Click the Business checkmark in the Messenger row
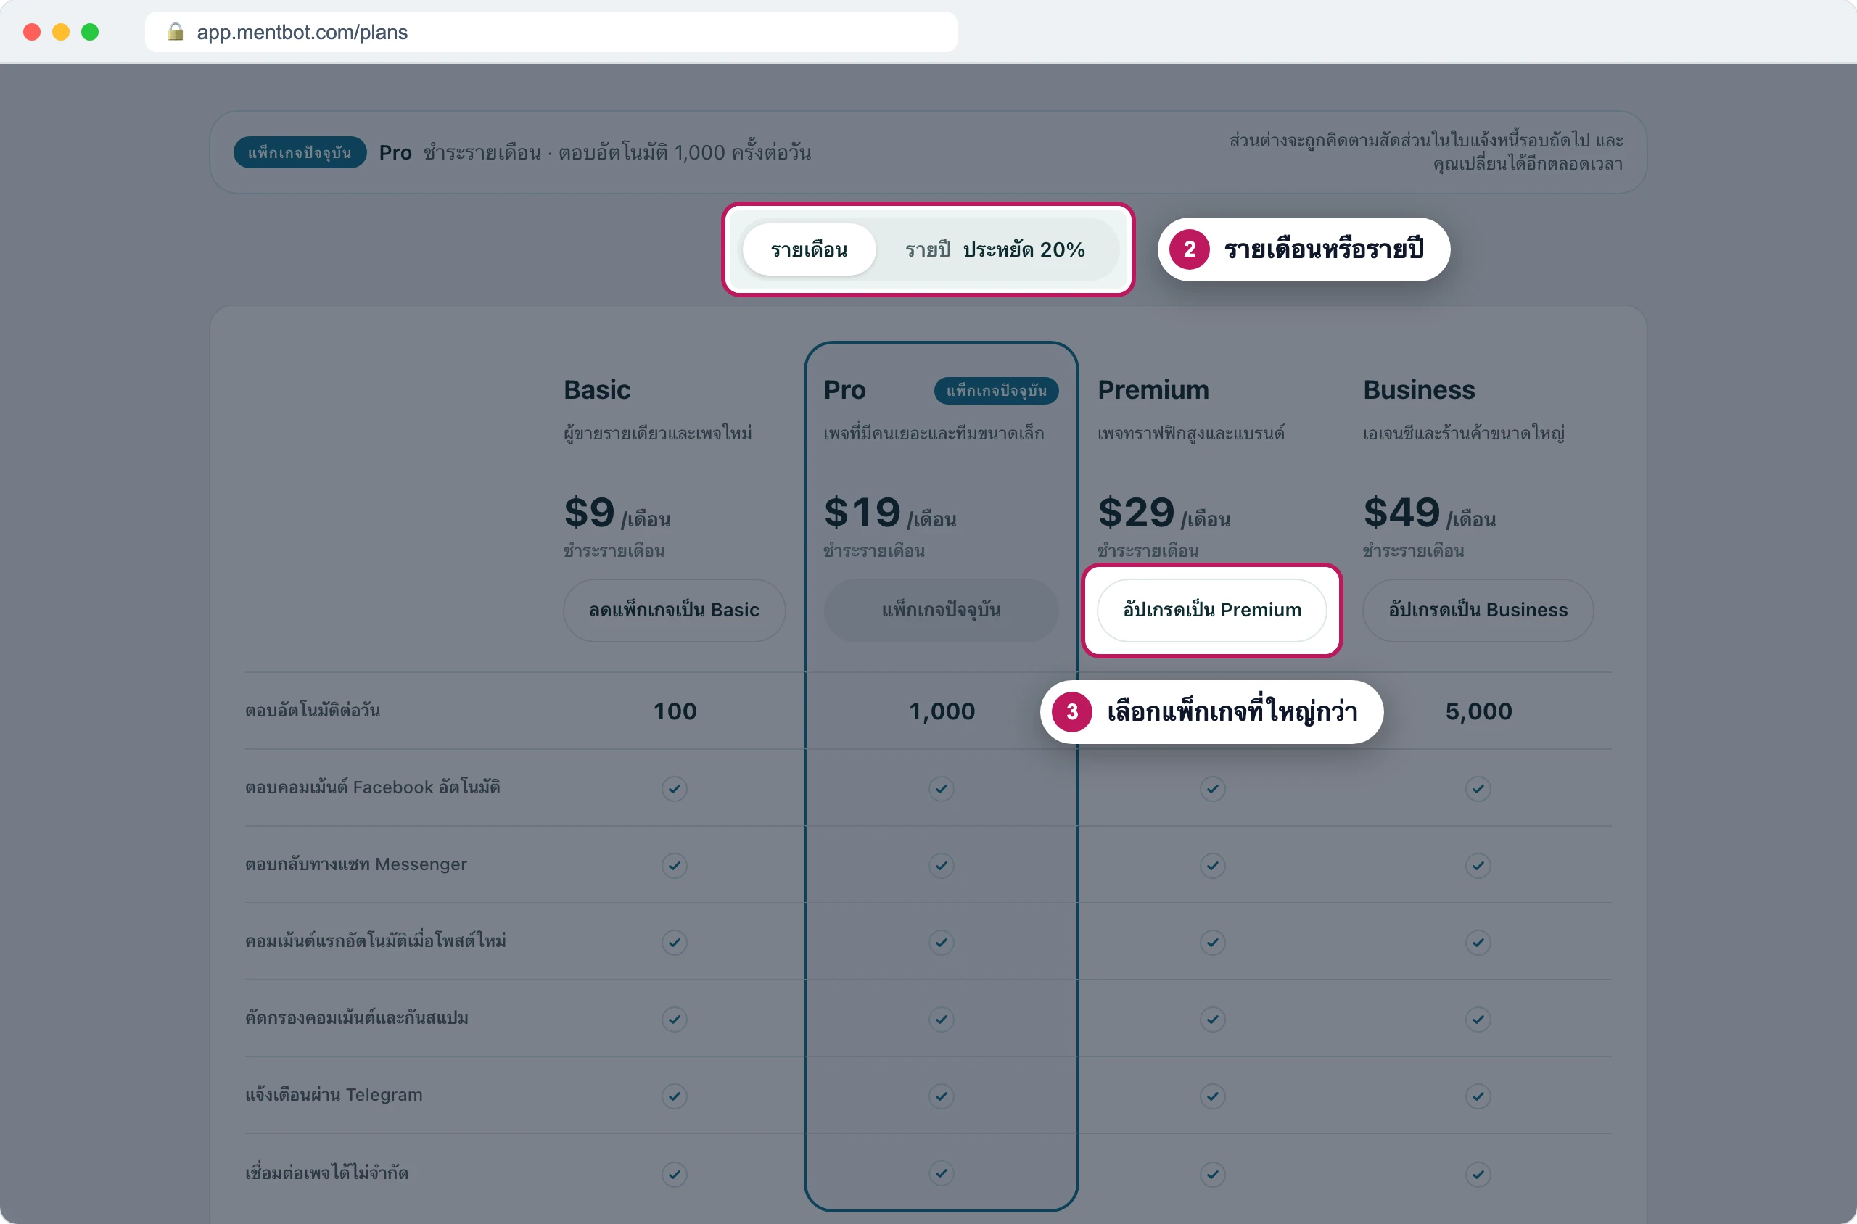This screenshot has height=1224, width=1857. click(1478, 865)
